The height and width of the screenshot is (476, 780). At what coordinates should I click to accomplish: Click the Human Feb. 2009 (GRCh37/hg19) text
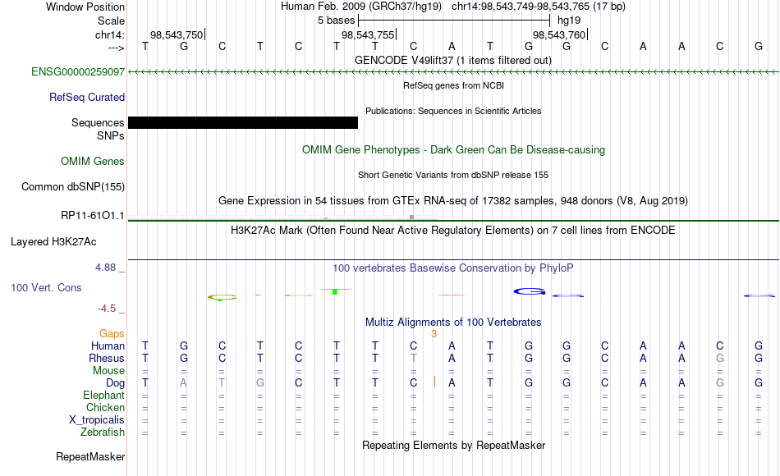(361, 7)
